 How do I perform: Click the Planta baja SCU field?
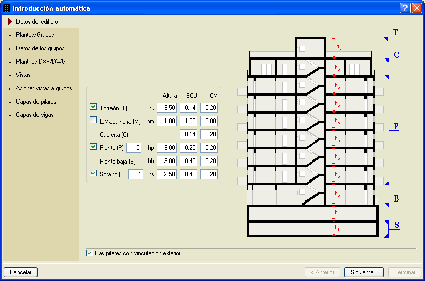(189, 161)
